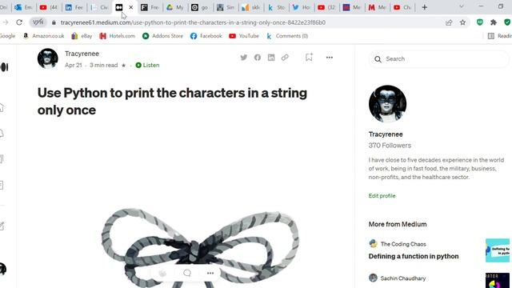Reload the page with refresh icon

coord(19,22)
